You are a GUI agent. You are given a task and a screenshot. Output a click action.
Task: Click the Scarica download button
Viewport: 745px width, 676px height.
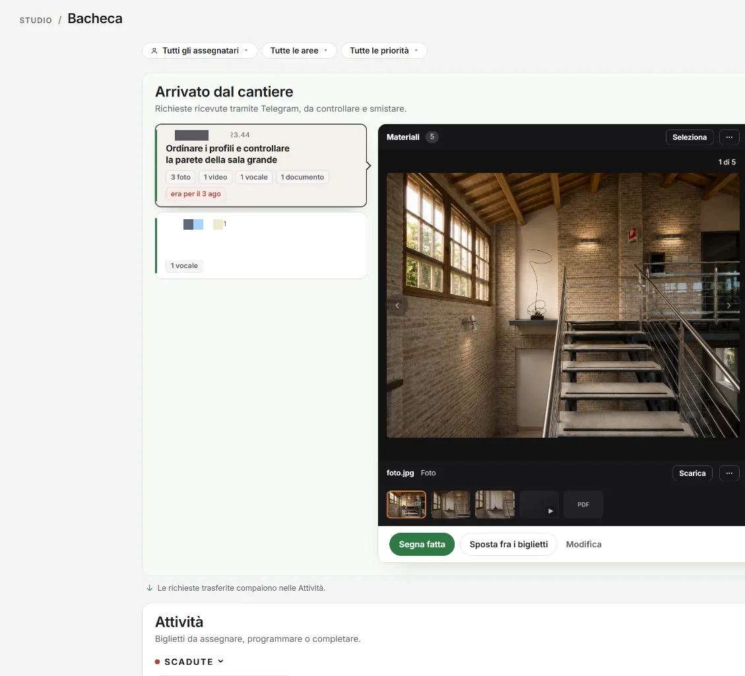[x=692, y=473]
